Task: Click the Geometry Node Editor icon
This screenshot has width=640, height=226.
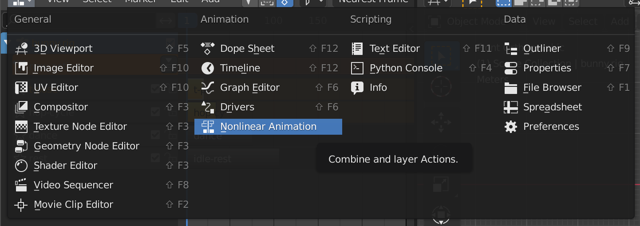Action: pyautogui.click(x=21, y=146)
